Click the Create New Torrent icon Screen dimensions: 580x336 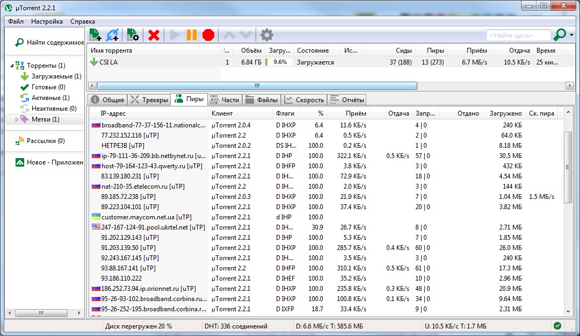[133, 35]
